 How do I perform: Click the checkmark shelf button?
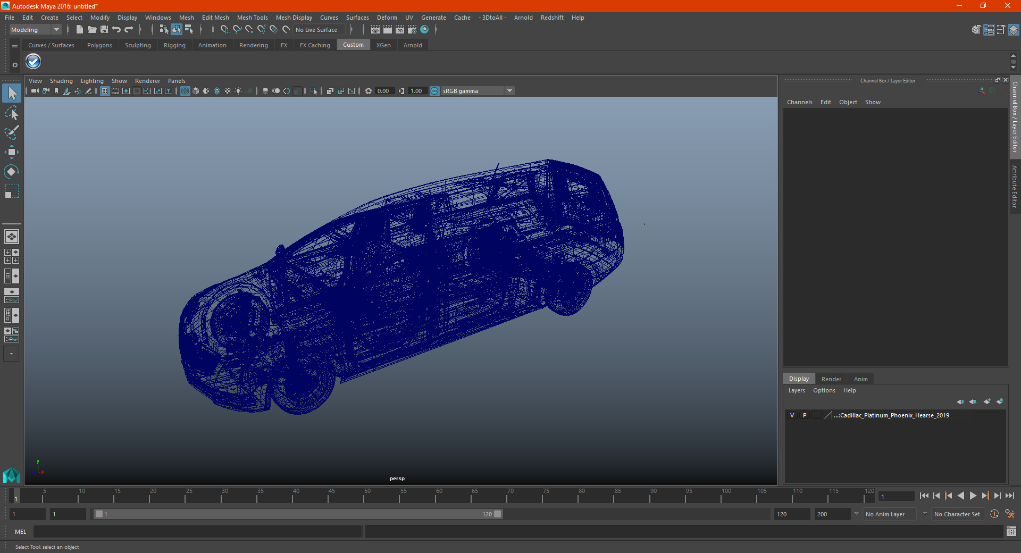tap(34, 62)
